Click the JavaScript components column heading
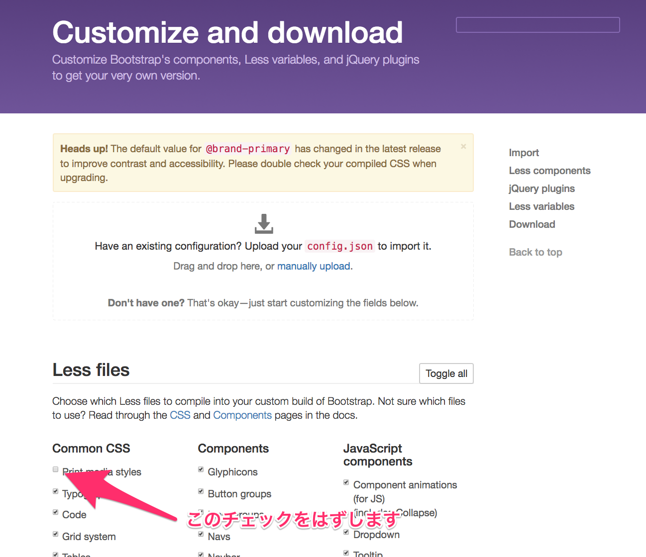Screen dimensions: 646x557 pyautogui.click(x=378, y=455)
